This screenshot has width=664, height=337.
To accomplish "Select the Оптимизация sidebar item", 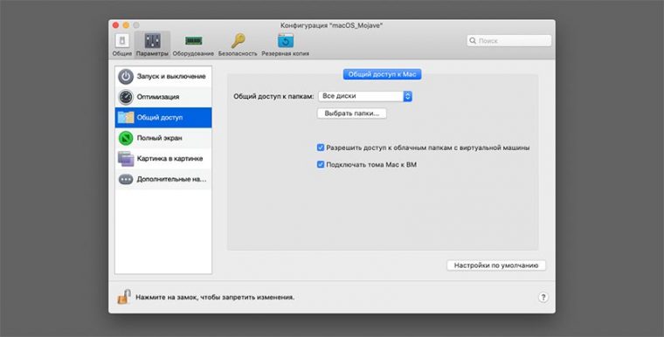I will [x=163, y=97].
